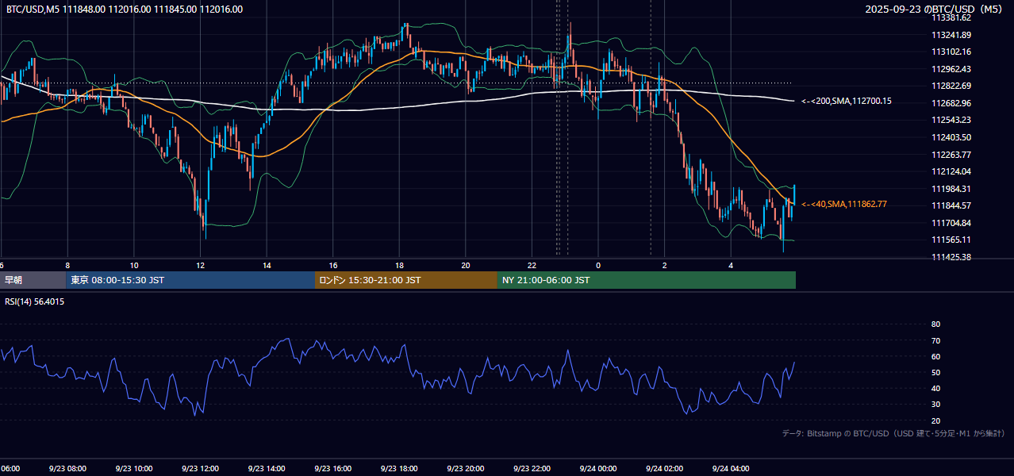The height and width of the screenshot is (476, 1014).
Task: Select price level 112822.69 on the axis
Action: 951,86
